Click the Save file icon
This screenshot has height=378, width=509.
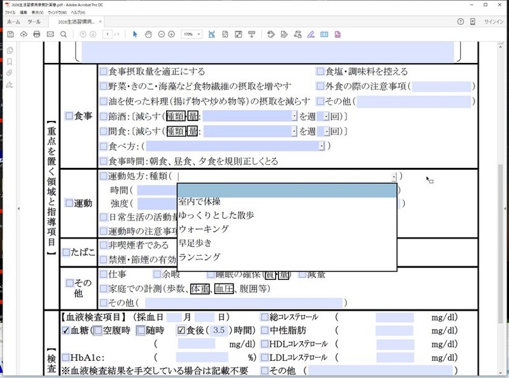(x=10, y=34)
